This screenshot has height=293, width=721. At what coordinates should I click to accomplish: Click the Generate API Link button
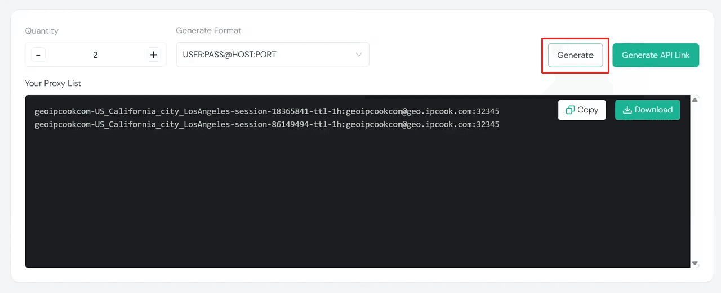656,55
